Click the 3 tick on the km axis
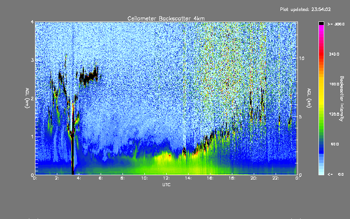The width and height of the screenshot is (350, 219). (32, 60)
